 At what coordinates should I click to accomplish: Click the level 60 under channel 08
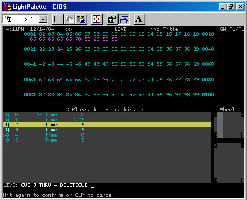pos(96,39)
